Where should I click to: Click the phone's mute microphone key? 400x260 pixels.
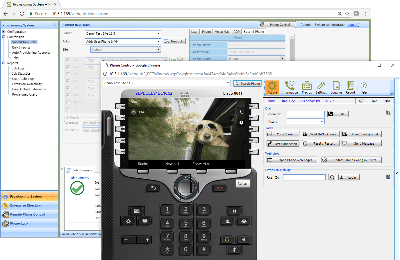click(x=234, y=249)
